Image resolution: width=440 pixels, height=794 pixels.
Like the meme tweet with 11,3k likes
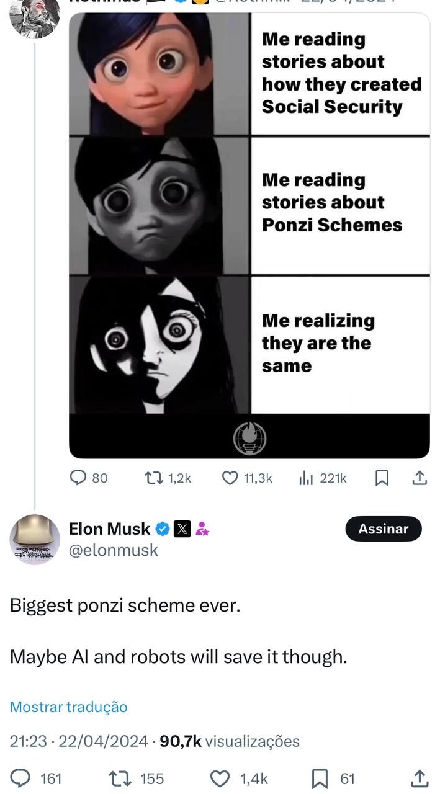(230, 478)
